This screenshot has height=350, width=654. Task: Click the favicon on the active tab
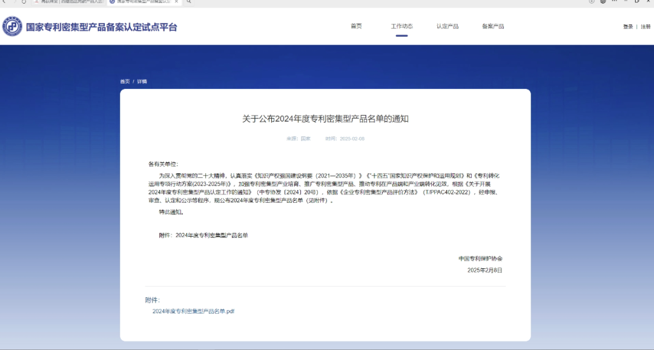(112, 3)
